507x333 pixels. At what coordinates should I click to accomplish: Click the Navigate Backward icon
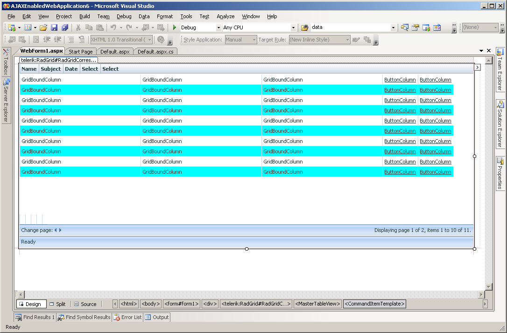tap(146, 27)
